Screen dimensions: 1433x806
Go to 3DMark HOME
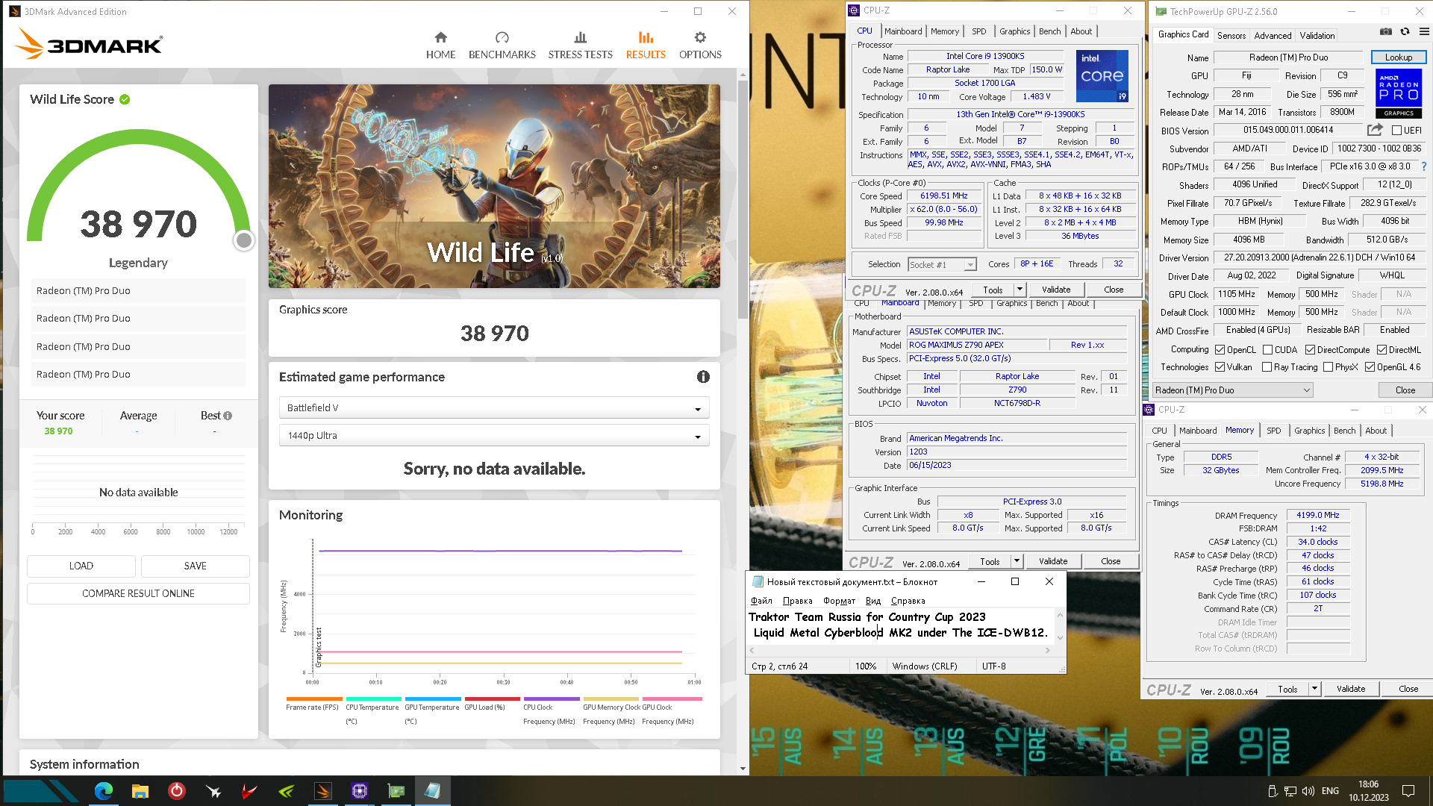(440, 46)
